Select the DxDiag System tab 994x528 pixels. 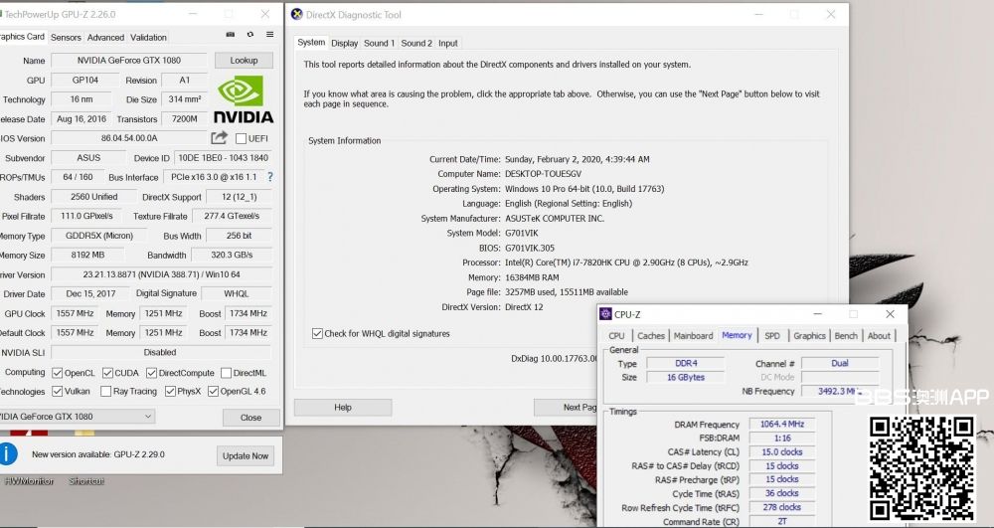pos(311,43)
